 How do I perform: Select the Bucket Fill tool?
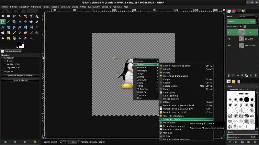click(3, 33)
